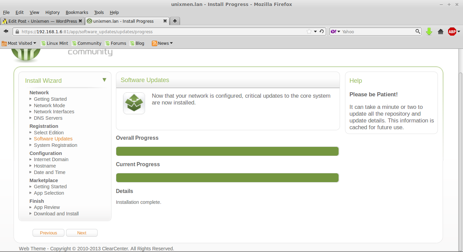This screenshot has width=463, height=252.
Task: Open the Bookmarks menu
Action: pos(77,13)
